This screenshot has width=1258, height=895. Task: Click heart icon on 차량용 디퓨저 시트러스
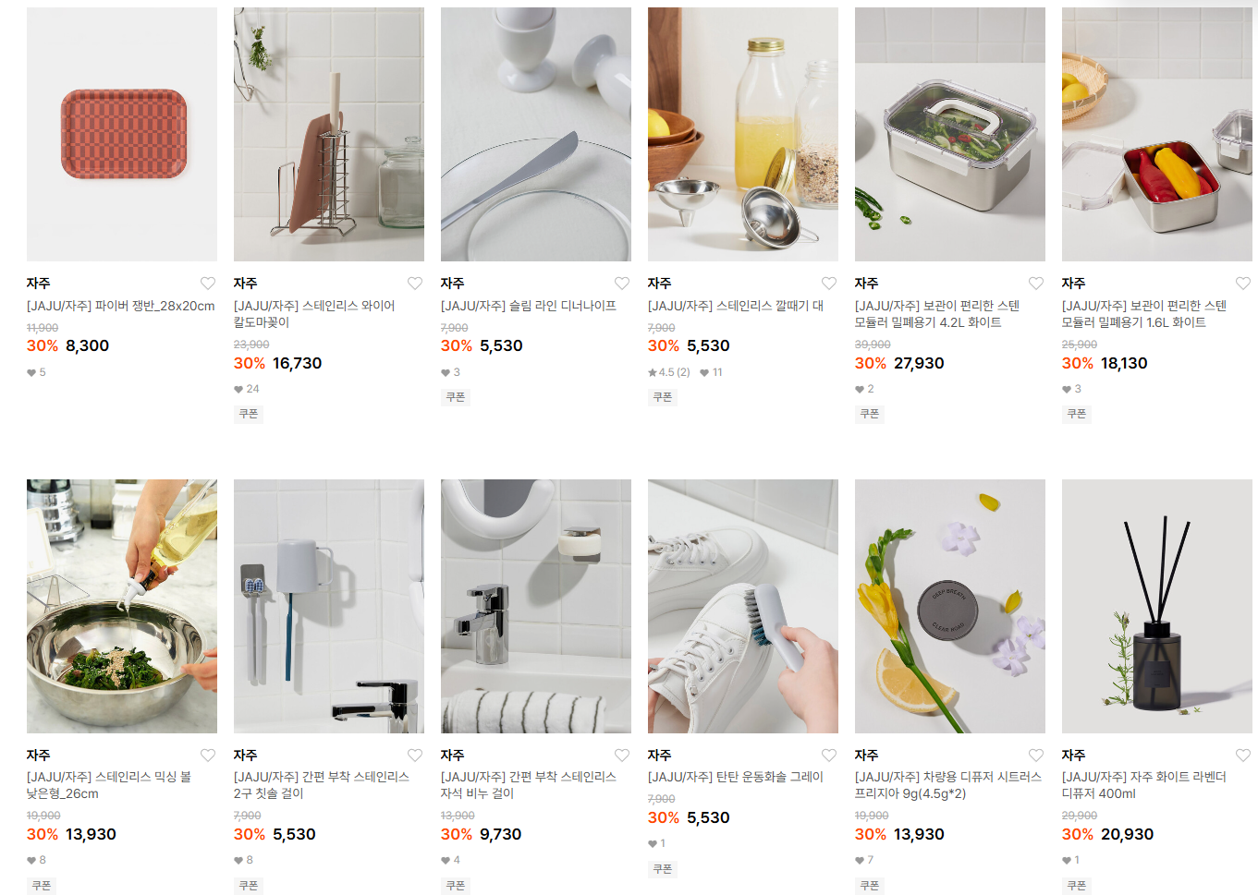(1036, 756)
